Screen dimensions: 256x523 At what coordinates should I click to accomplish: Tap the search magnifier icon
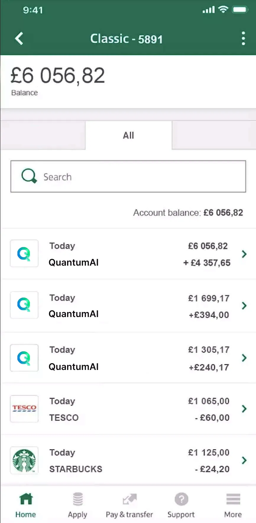29,176
